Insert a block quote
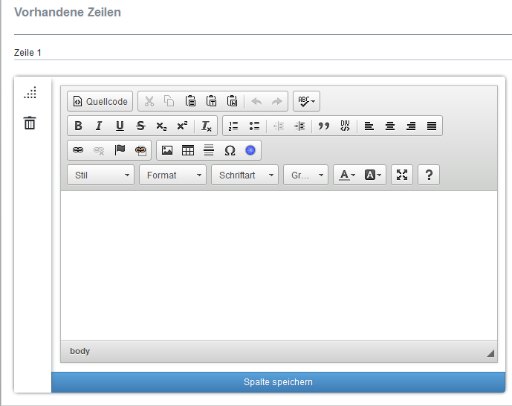512x406 pixels. pos(324,126)
